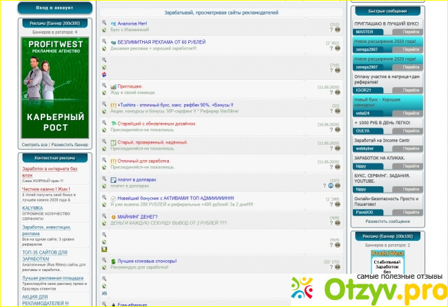Click the dollar icon before 'Лучшие кликовые спонсоры!'

pyautogui.click(x=113, y=261)
